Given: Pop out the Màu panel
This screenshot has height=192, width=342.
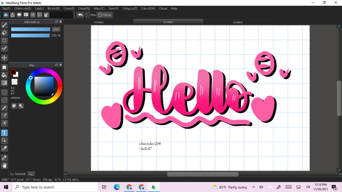Looking at the screenshot, I should (x=56, y=65).
